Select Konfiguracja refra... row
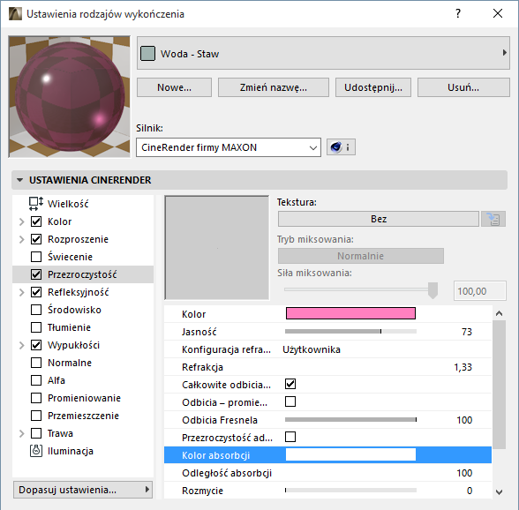Viewport: 519px width, 510px height. pos(327,349)
